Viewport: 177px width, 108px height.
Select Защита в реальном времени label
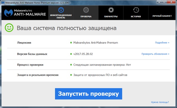click(x=38, y=75)
